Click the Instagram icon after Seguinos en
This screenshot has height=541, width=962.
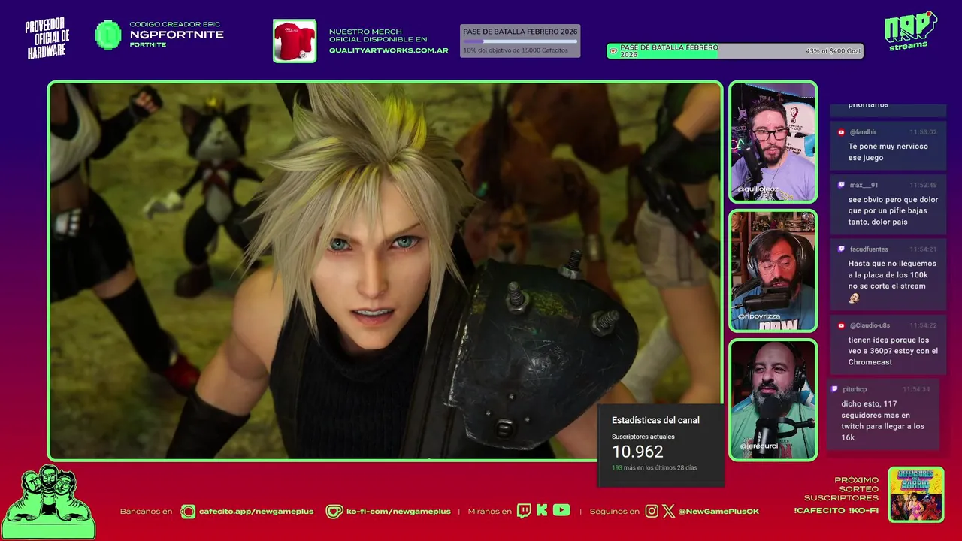pos(652,512)
